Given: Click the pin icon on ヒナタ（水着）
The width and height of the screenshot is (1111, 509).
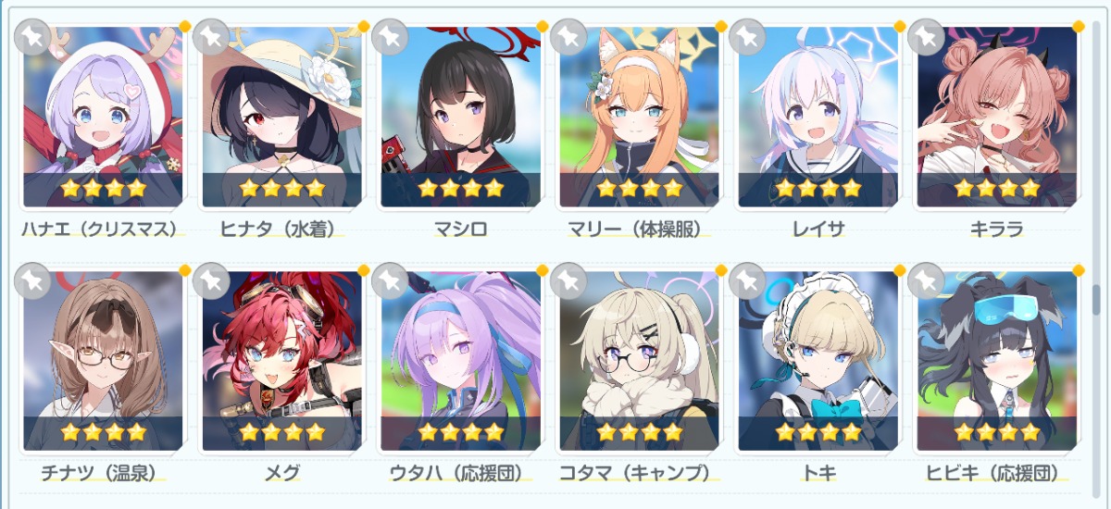Looking at the screenshot, I should 212,37.
